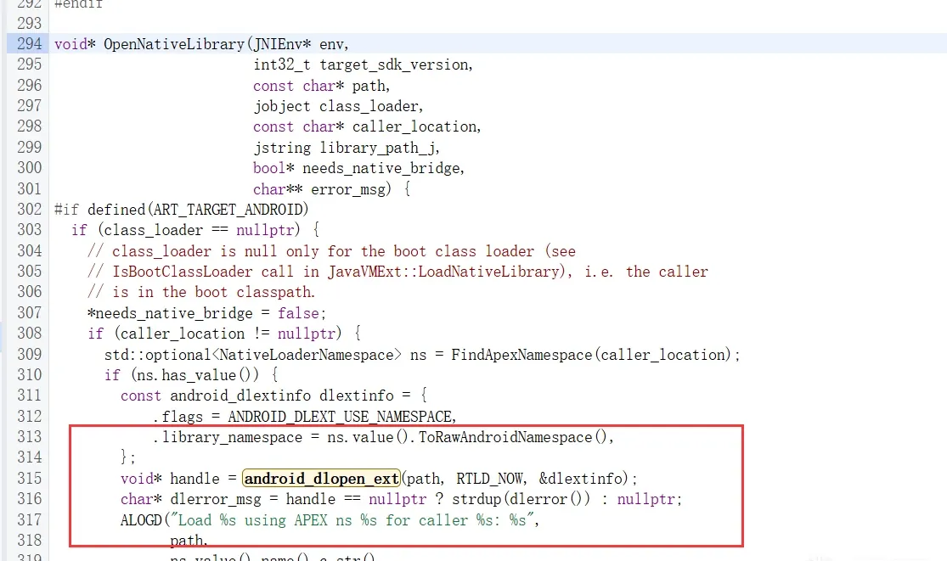Click the highlighted android_dlopen_ext function call
The image size is (947, 561).
pyautogui.click(x=321, y=479)
